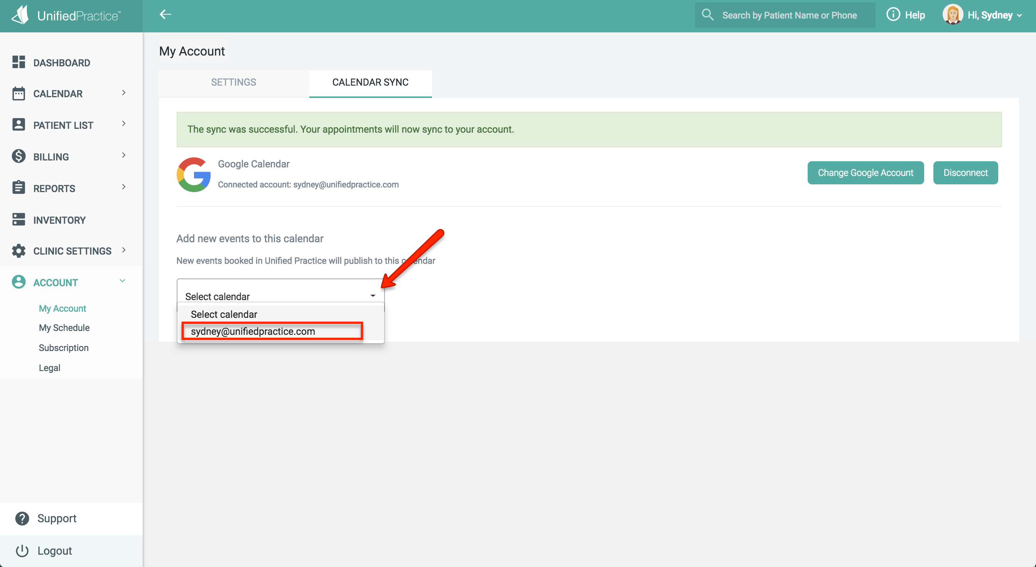Click the Clinic Settings gear icon
1036x567 pixels.
19,251
